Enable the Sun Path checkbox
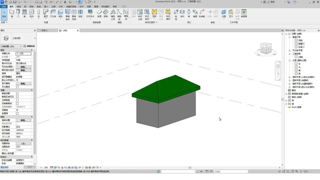Screen dimensions: 320x180 pyautogui.click(x=17, y=87)
